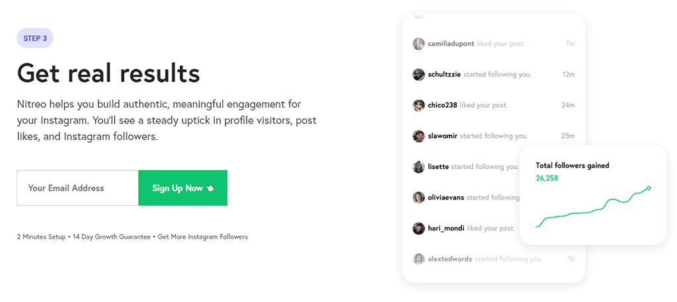
Task: Select the STEP 3 badge
Action: coord(35,38)
